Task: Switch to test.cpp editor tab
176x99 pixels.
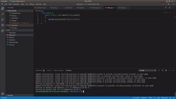Action: click(x=123, y=8)
